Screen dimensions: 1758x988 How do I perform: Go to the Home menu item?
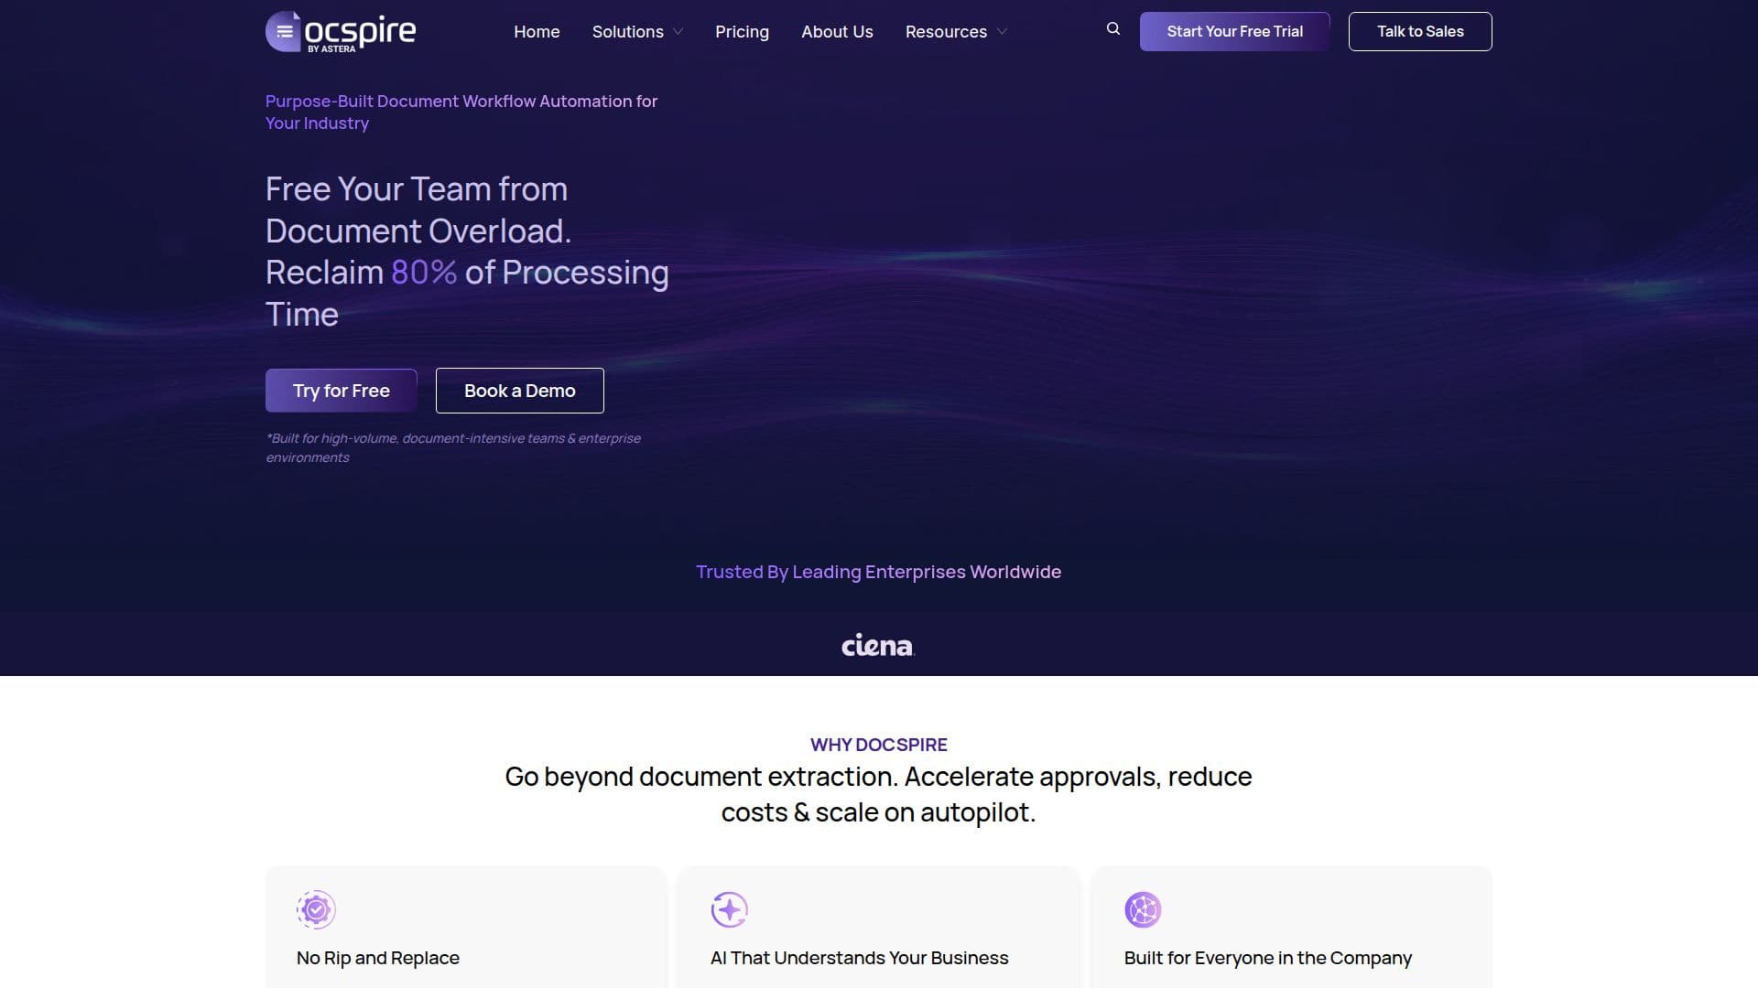point(537,32)
